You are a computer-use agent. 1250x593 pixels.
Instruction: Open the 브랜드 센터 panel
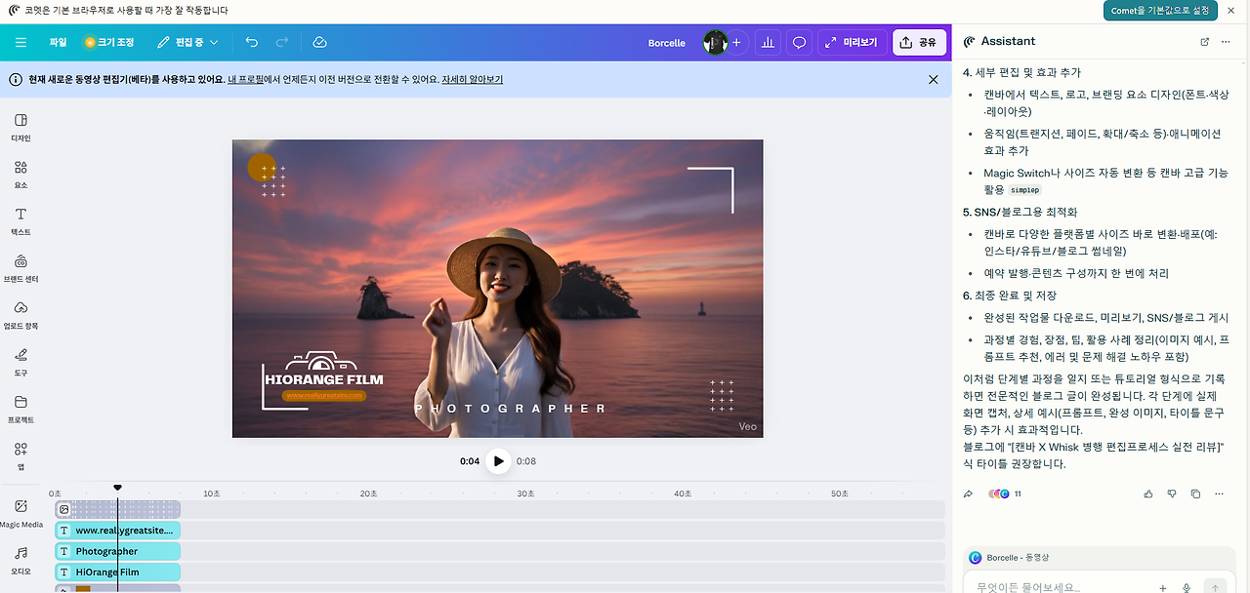(21, 268)
